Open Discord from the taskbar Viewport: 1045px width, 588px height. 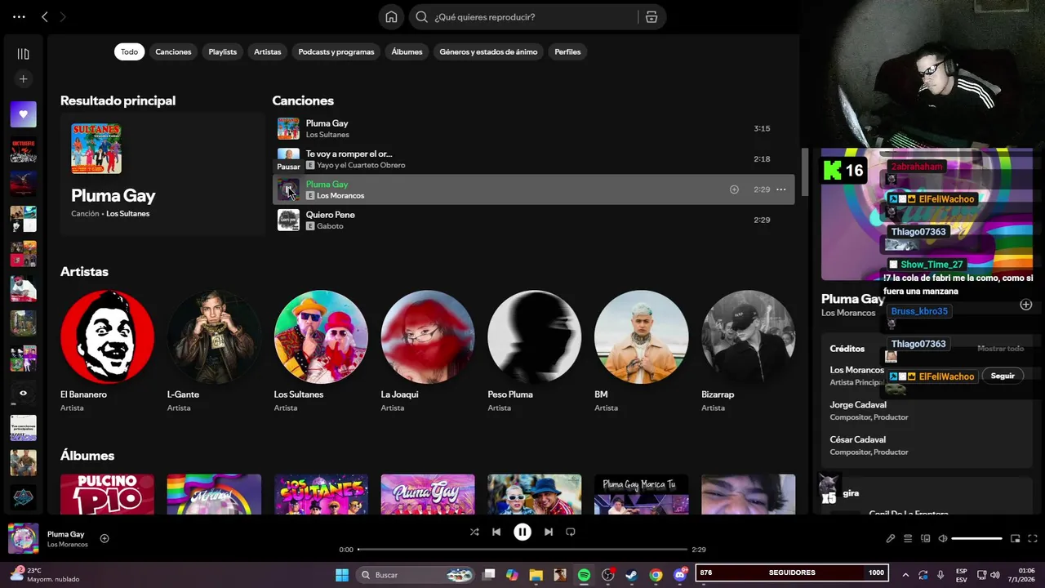(680, 575)
